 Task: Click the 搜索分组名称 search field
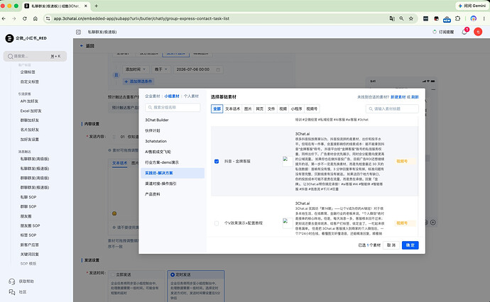click(173, 107)
